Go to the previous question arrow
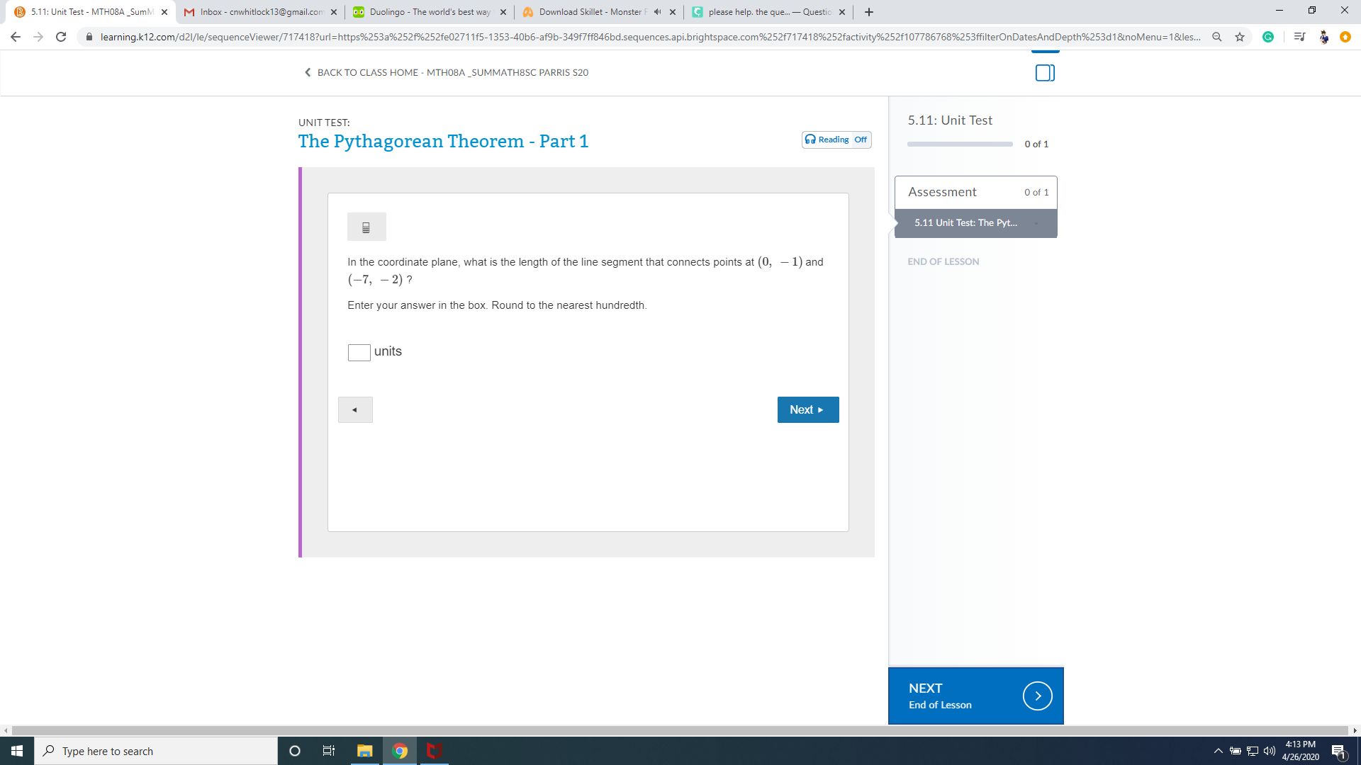This screenshot has height=765, width=1361. click(x=355, y=409)
